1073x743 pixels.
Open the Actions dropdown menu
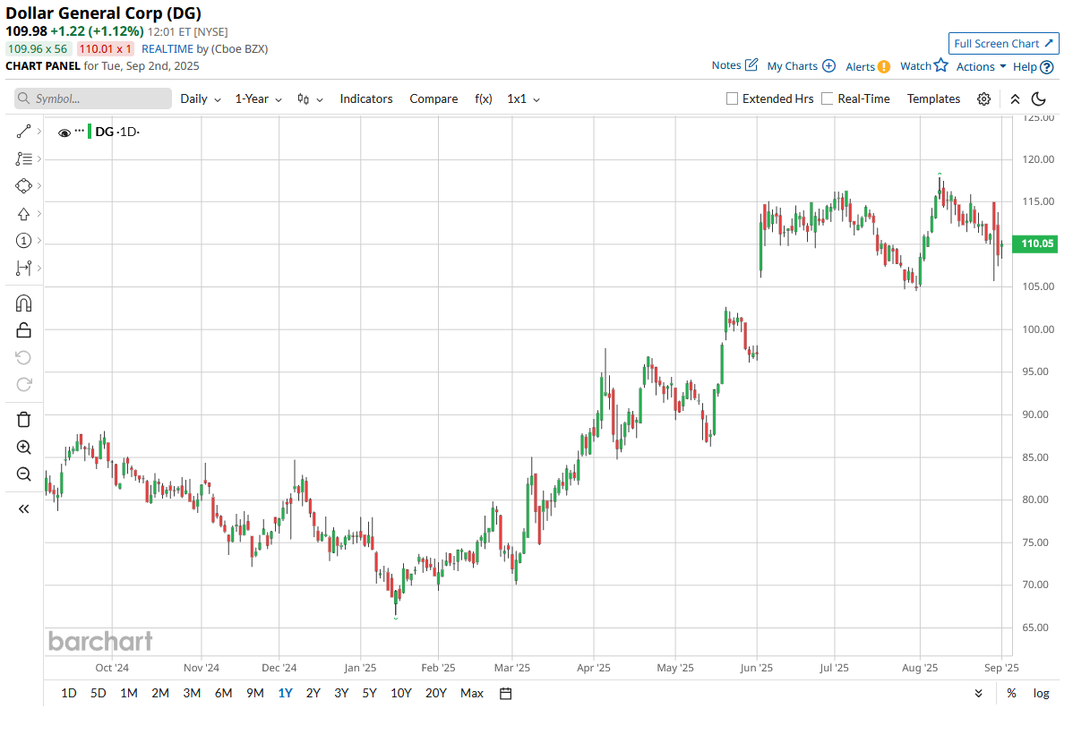[x=982, y=66]
